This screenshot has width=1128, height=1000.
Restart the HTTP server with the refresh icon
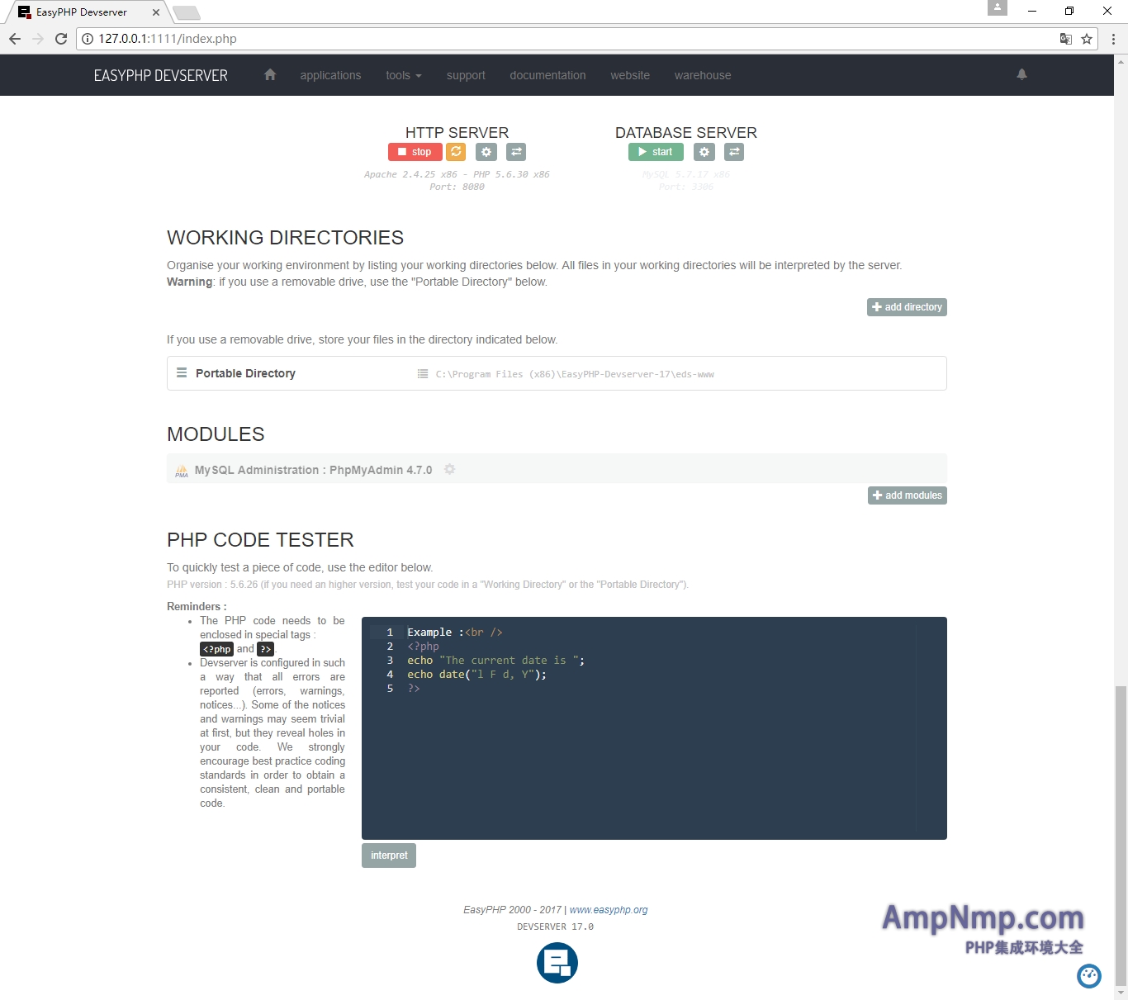[456, 152]
